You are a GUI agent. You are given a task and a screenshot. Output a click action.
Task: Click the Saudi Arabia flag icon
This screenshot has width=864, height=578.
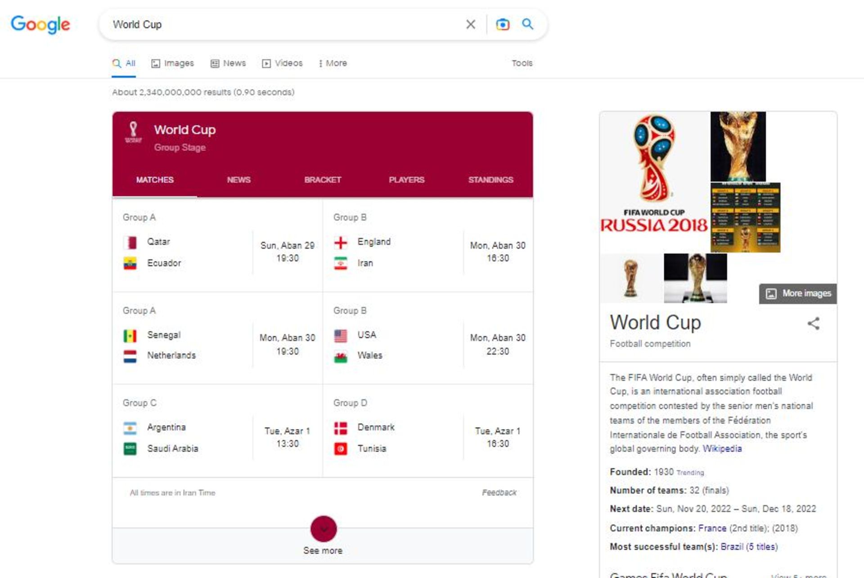[130, 449]
